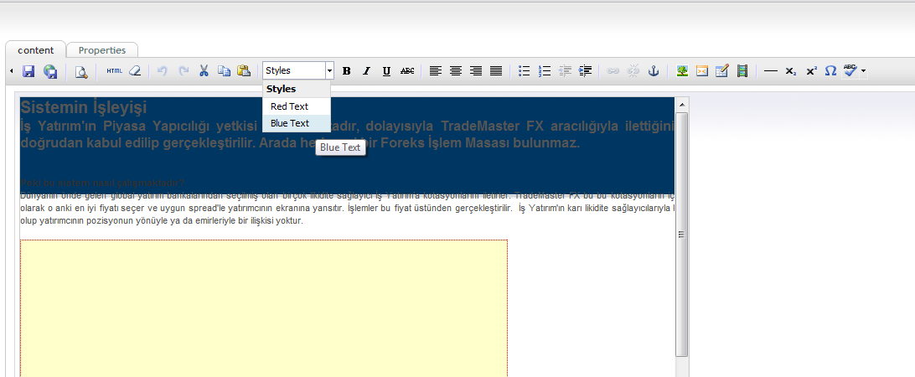Viewport: 915px width, 377px height.
Task: Toggle italic formatting
Action: pos(366,71)
